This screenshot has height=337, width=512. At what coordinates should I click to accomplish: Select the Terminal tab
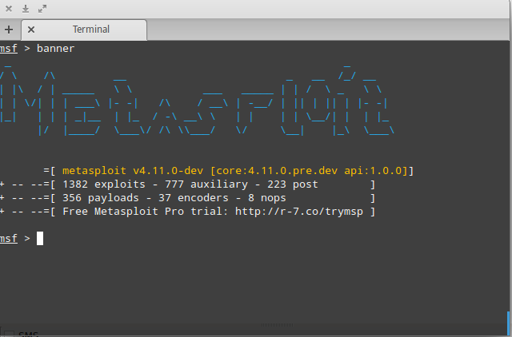(x=84, y=30)
